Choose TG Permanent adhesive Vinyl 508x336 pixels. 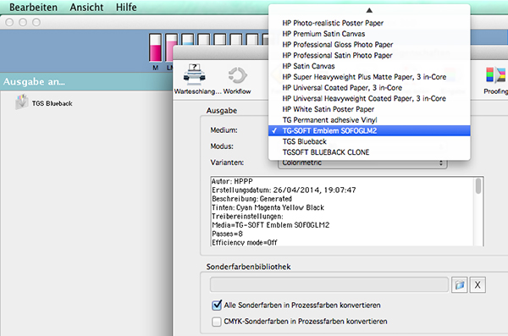click(369, 120)
